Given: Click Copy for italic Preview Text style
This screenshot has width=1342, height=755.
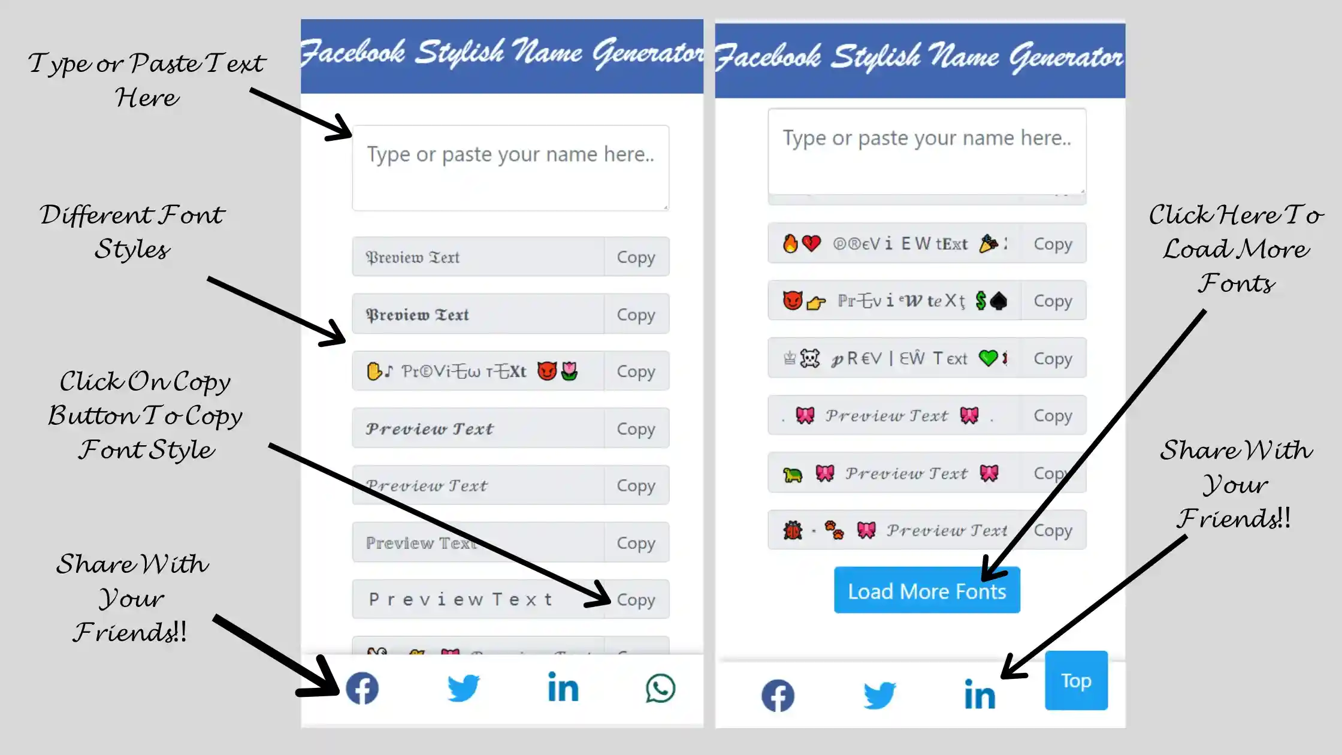Looking at the screenshot, I should [x=636, y=428].
